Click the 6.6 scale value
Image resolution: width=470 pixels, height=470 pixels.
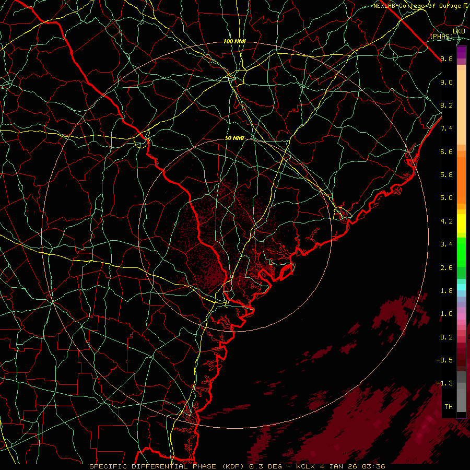[x=446, y=151]
